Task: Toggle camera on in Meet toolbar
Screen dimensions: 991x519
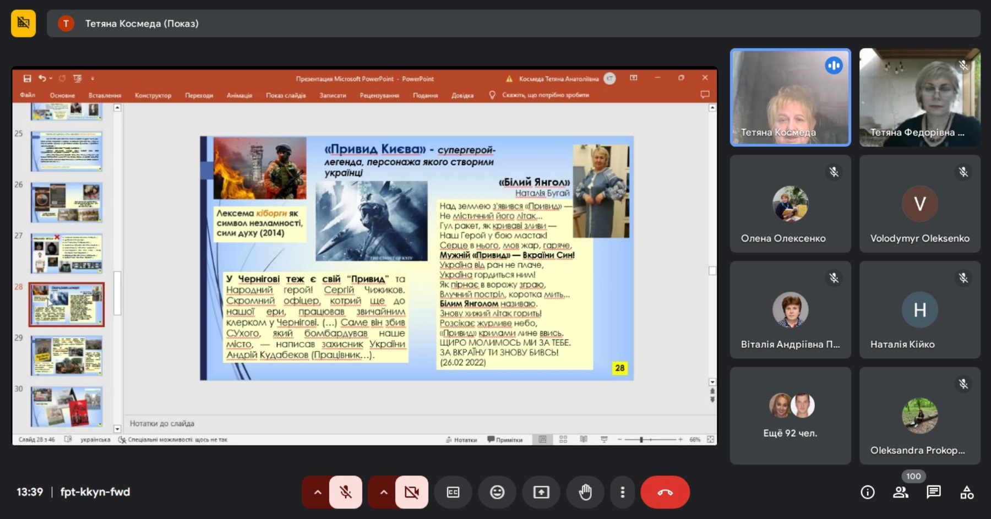Action: pyautogui.click(x=412, y=492)
